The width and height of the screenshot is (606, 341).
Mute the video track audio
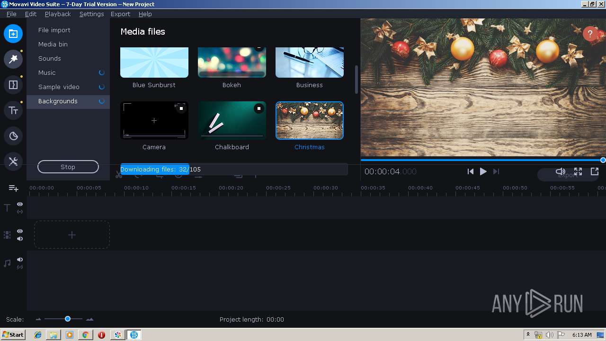[20, 239]
